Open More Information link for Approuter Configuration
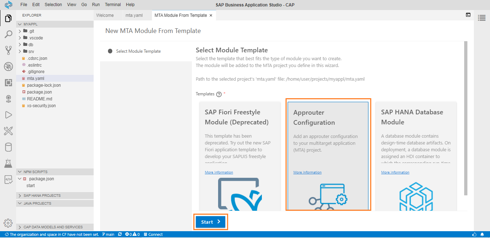Image resolution: width=490 pixels, height=238 pixels. (x=307, y=172)
